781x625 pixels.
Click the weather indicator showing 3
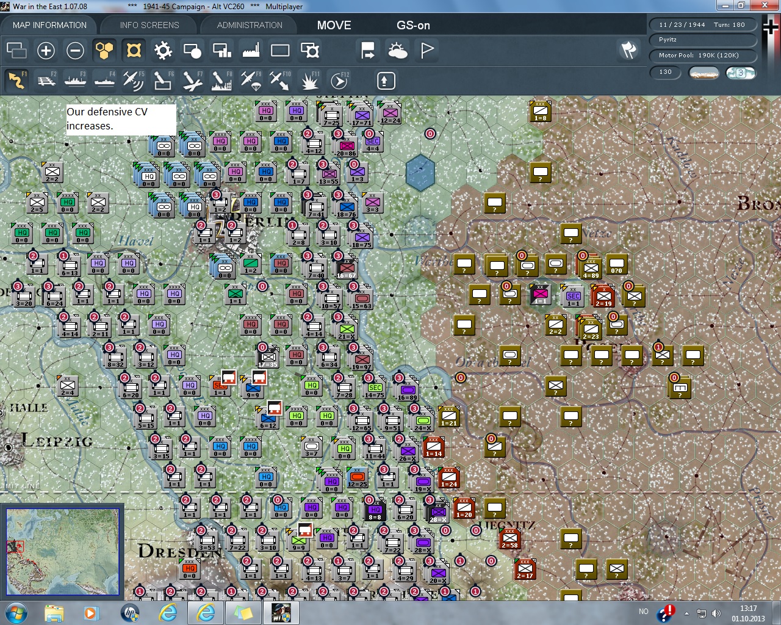point(741,73)
